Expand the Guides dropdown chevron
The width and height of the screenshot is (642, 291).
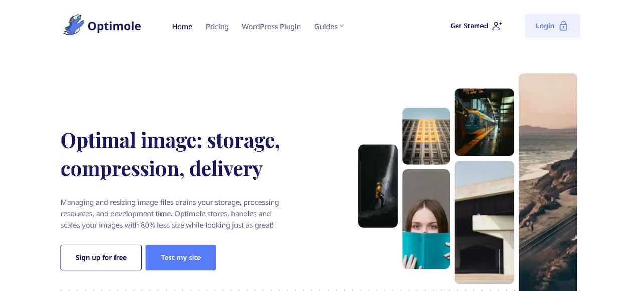pos(342,26)
